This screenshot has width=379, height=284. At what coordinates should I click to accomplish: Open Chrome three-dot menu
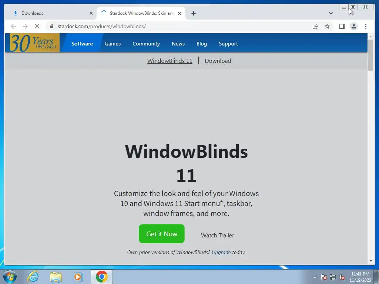[366, 26]
